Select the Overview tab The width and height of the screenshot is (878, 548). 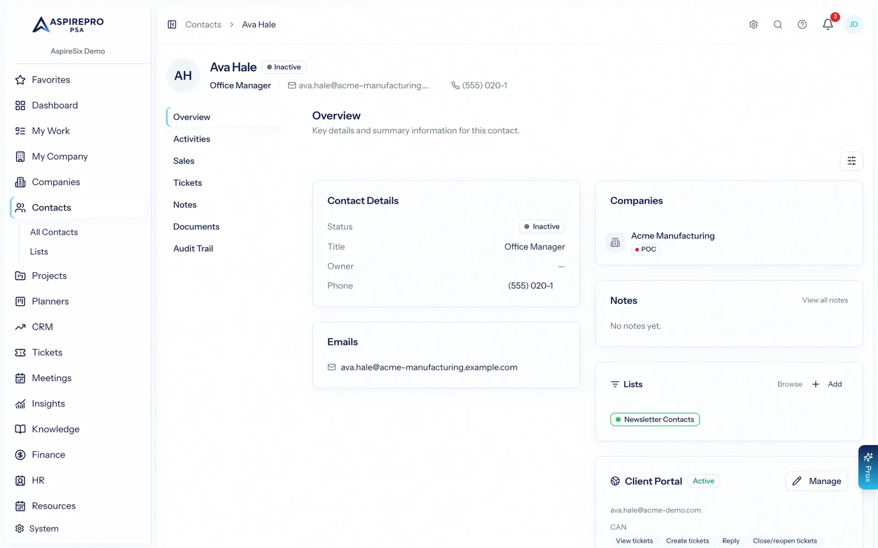point(225,117)
